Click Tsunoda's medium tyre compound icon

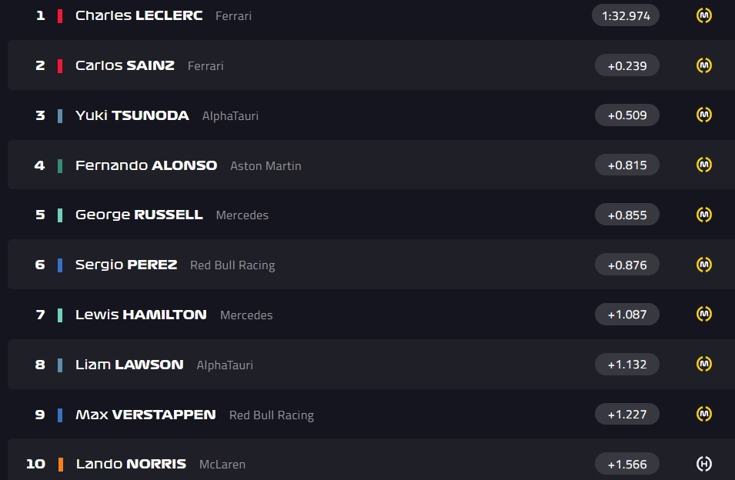[703, 115]
